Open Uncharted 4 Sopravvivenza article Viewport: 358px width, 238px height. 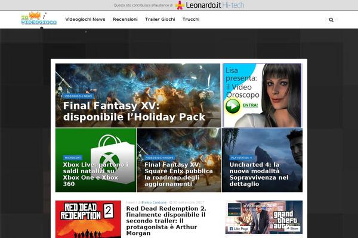click(259, 174)
